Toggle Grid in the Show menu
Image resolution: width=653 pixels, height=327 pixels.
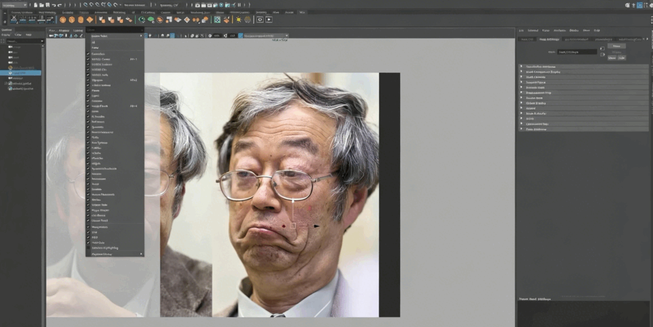coord(114,232)
